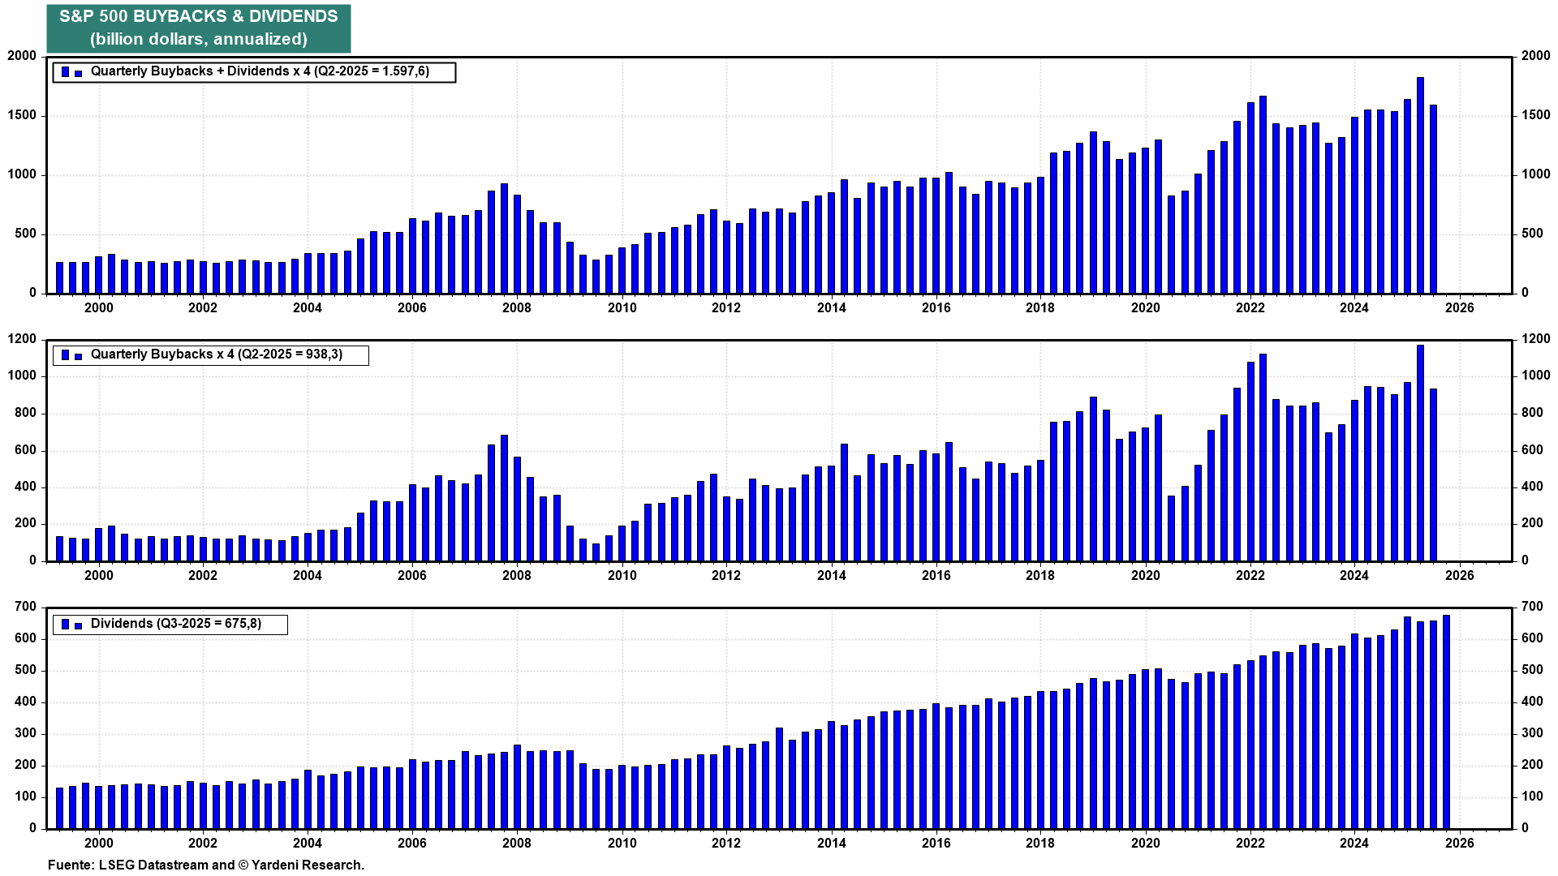Click the Fuente: LSEG Datastream source text

[206, 865]
